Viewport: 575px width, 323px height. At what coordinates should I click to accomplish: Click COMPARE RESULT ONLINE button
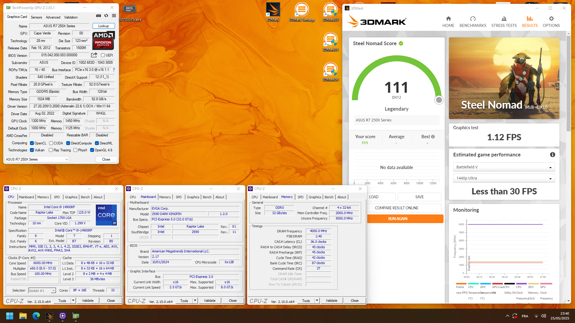pos(397,208)
